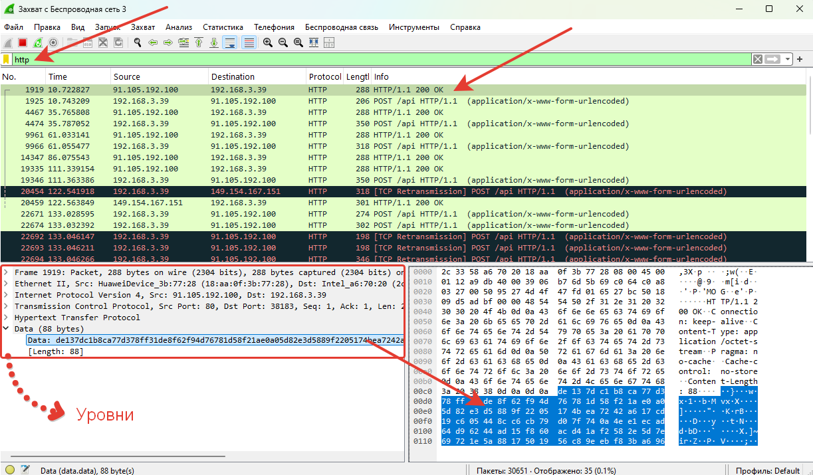The image size is (813, 475).
Task: Toggle packet list colorization
Action: (x=249, y=43)
